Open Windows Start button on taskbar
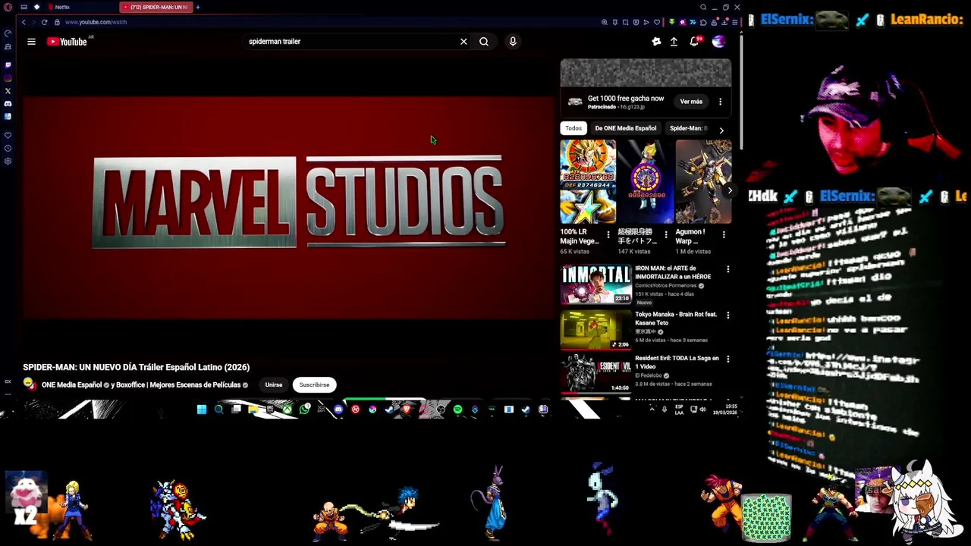Screen dimensions: 971x546 point(202,409)
